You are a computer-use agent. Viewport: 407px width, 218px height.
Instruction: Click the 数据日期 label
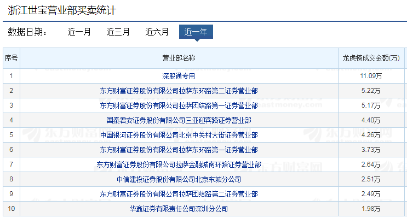click(x=27, y=32)
